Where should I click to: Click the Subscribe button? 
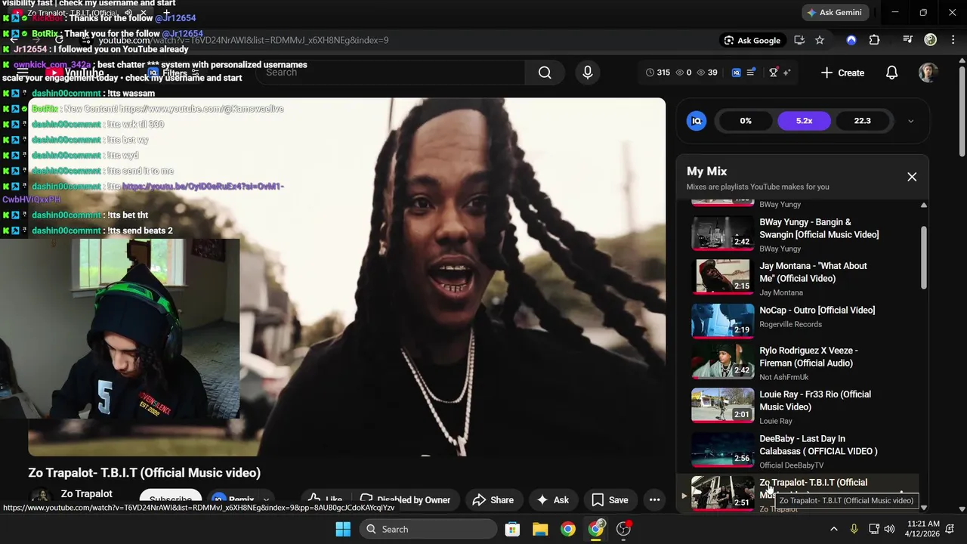click(x=171, y=499)
